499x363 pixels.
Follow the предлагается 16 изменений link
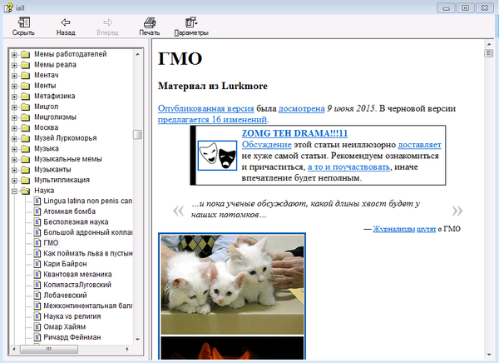212,120
